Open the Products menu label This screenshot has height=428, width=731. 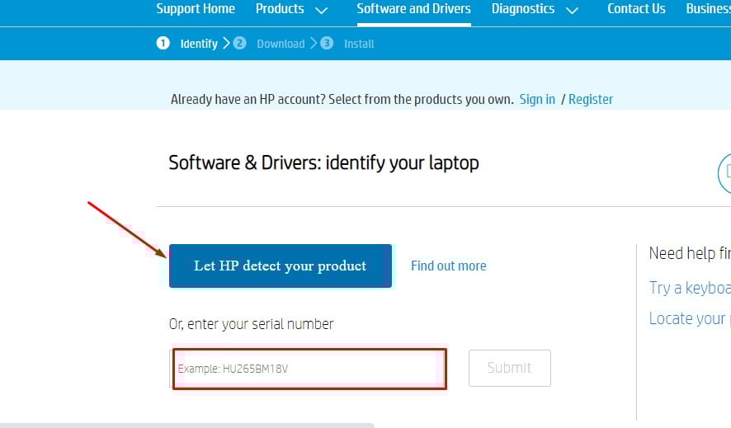coord(280,9)
